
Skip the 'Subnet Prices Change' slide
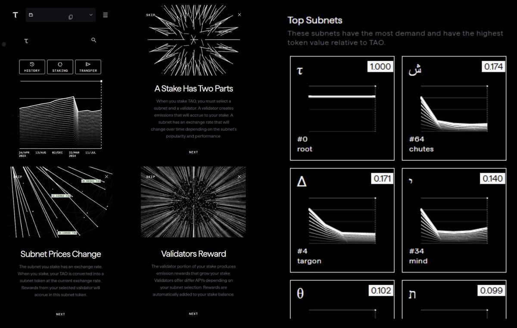click(18, 177)
